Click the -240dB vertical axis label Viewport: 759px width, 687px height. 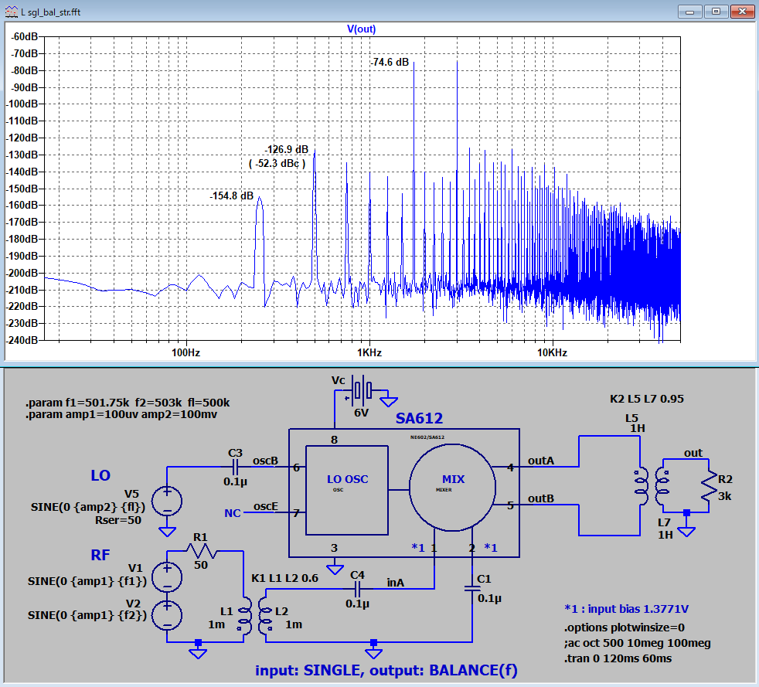click(x=22, y=340)
